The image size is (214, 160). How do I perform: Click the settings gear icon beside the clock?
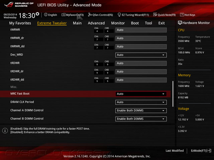click(37, 14)
